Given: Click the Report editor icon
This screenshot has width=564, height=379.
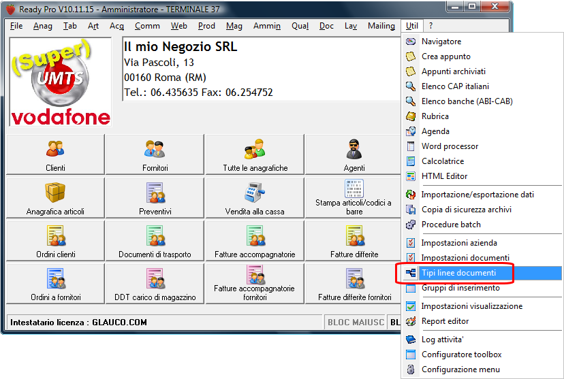Looking at the screenshot, I should (x=411, y=321).
